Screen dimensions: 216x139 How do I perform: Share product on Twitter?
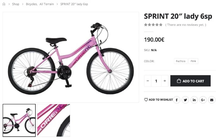pyautogui.click(x=185, y=100)
